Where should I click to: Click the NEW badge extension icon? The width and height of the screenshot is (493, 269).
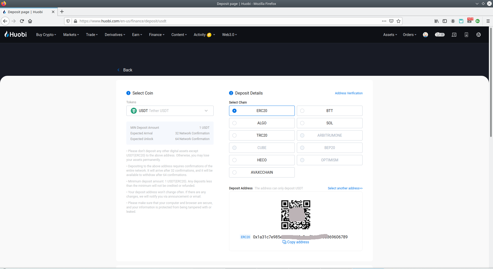click(470, 21)
